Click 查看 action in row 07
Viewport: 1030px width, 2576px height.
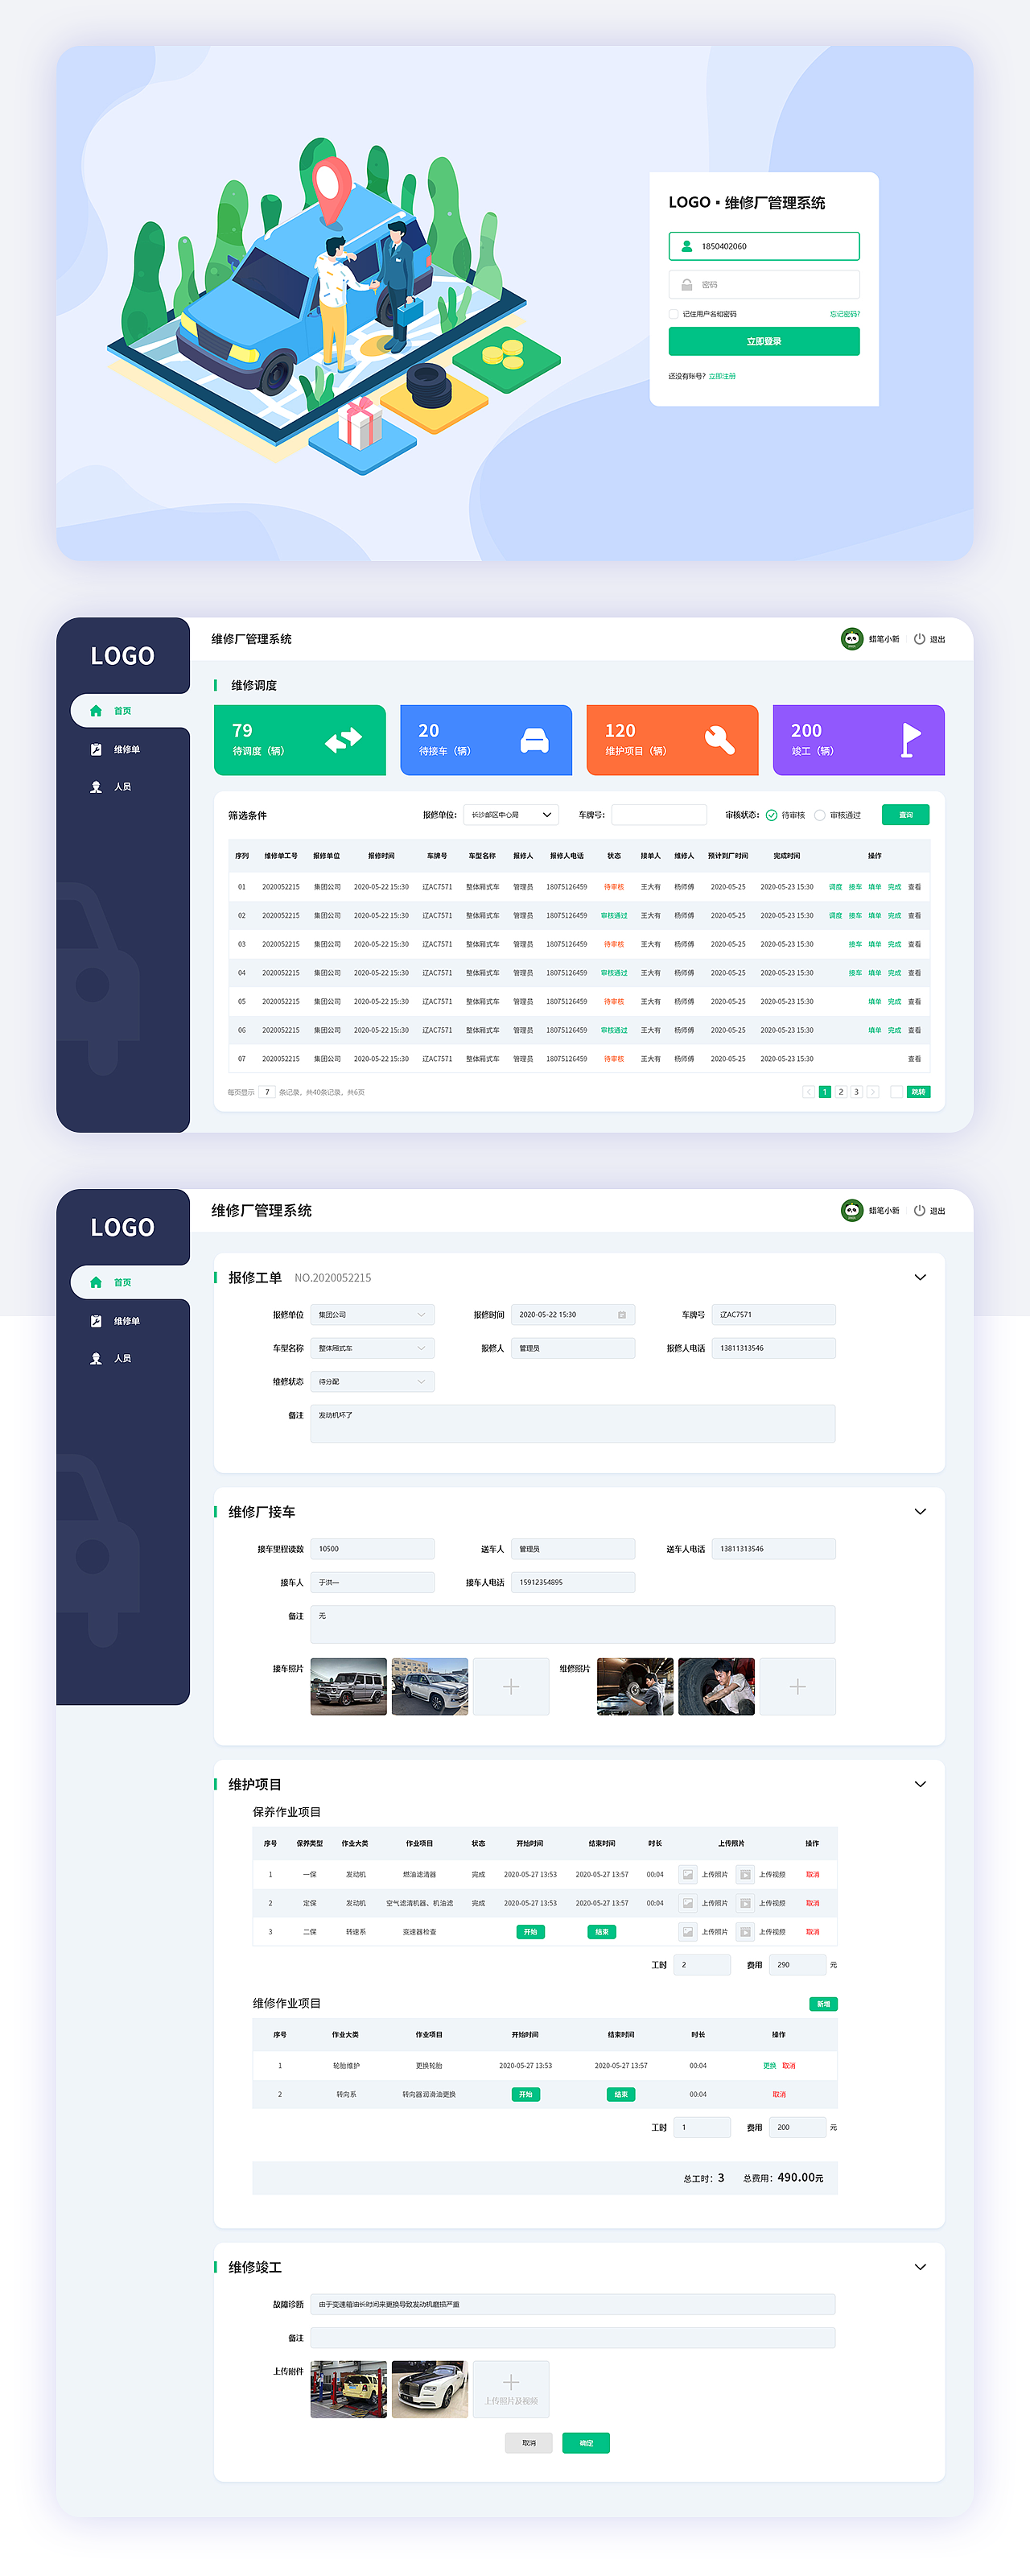[x=914, y=1058]
